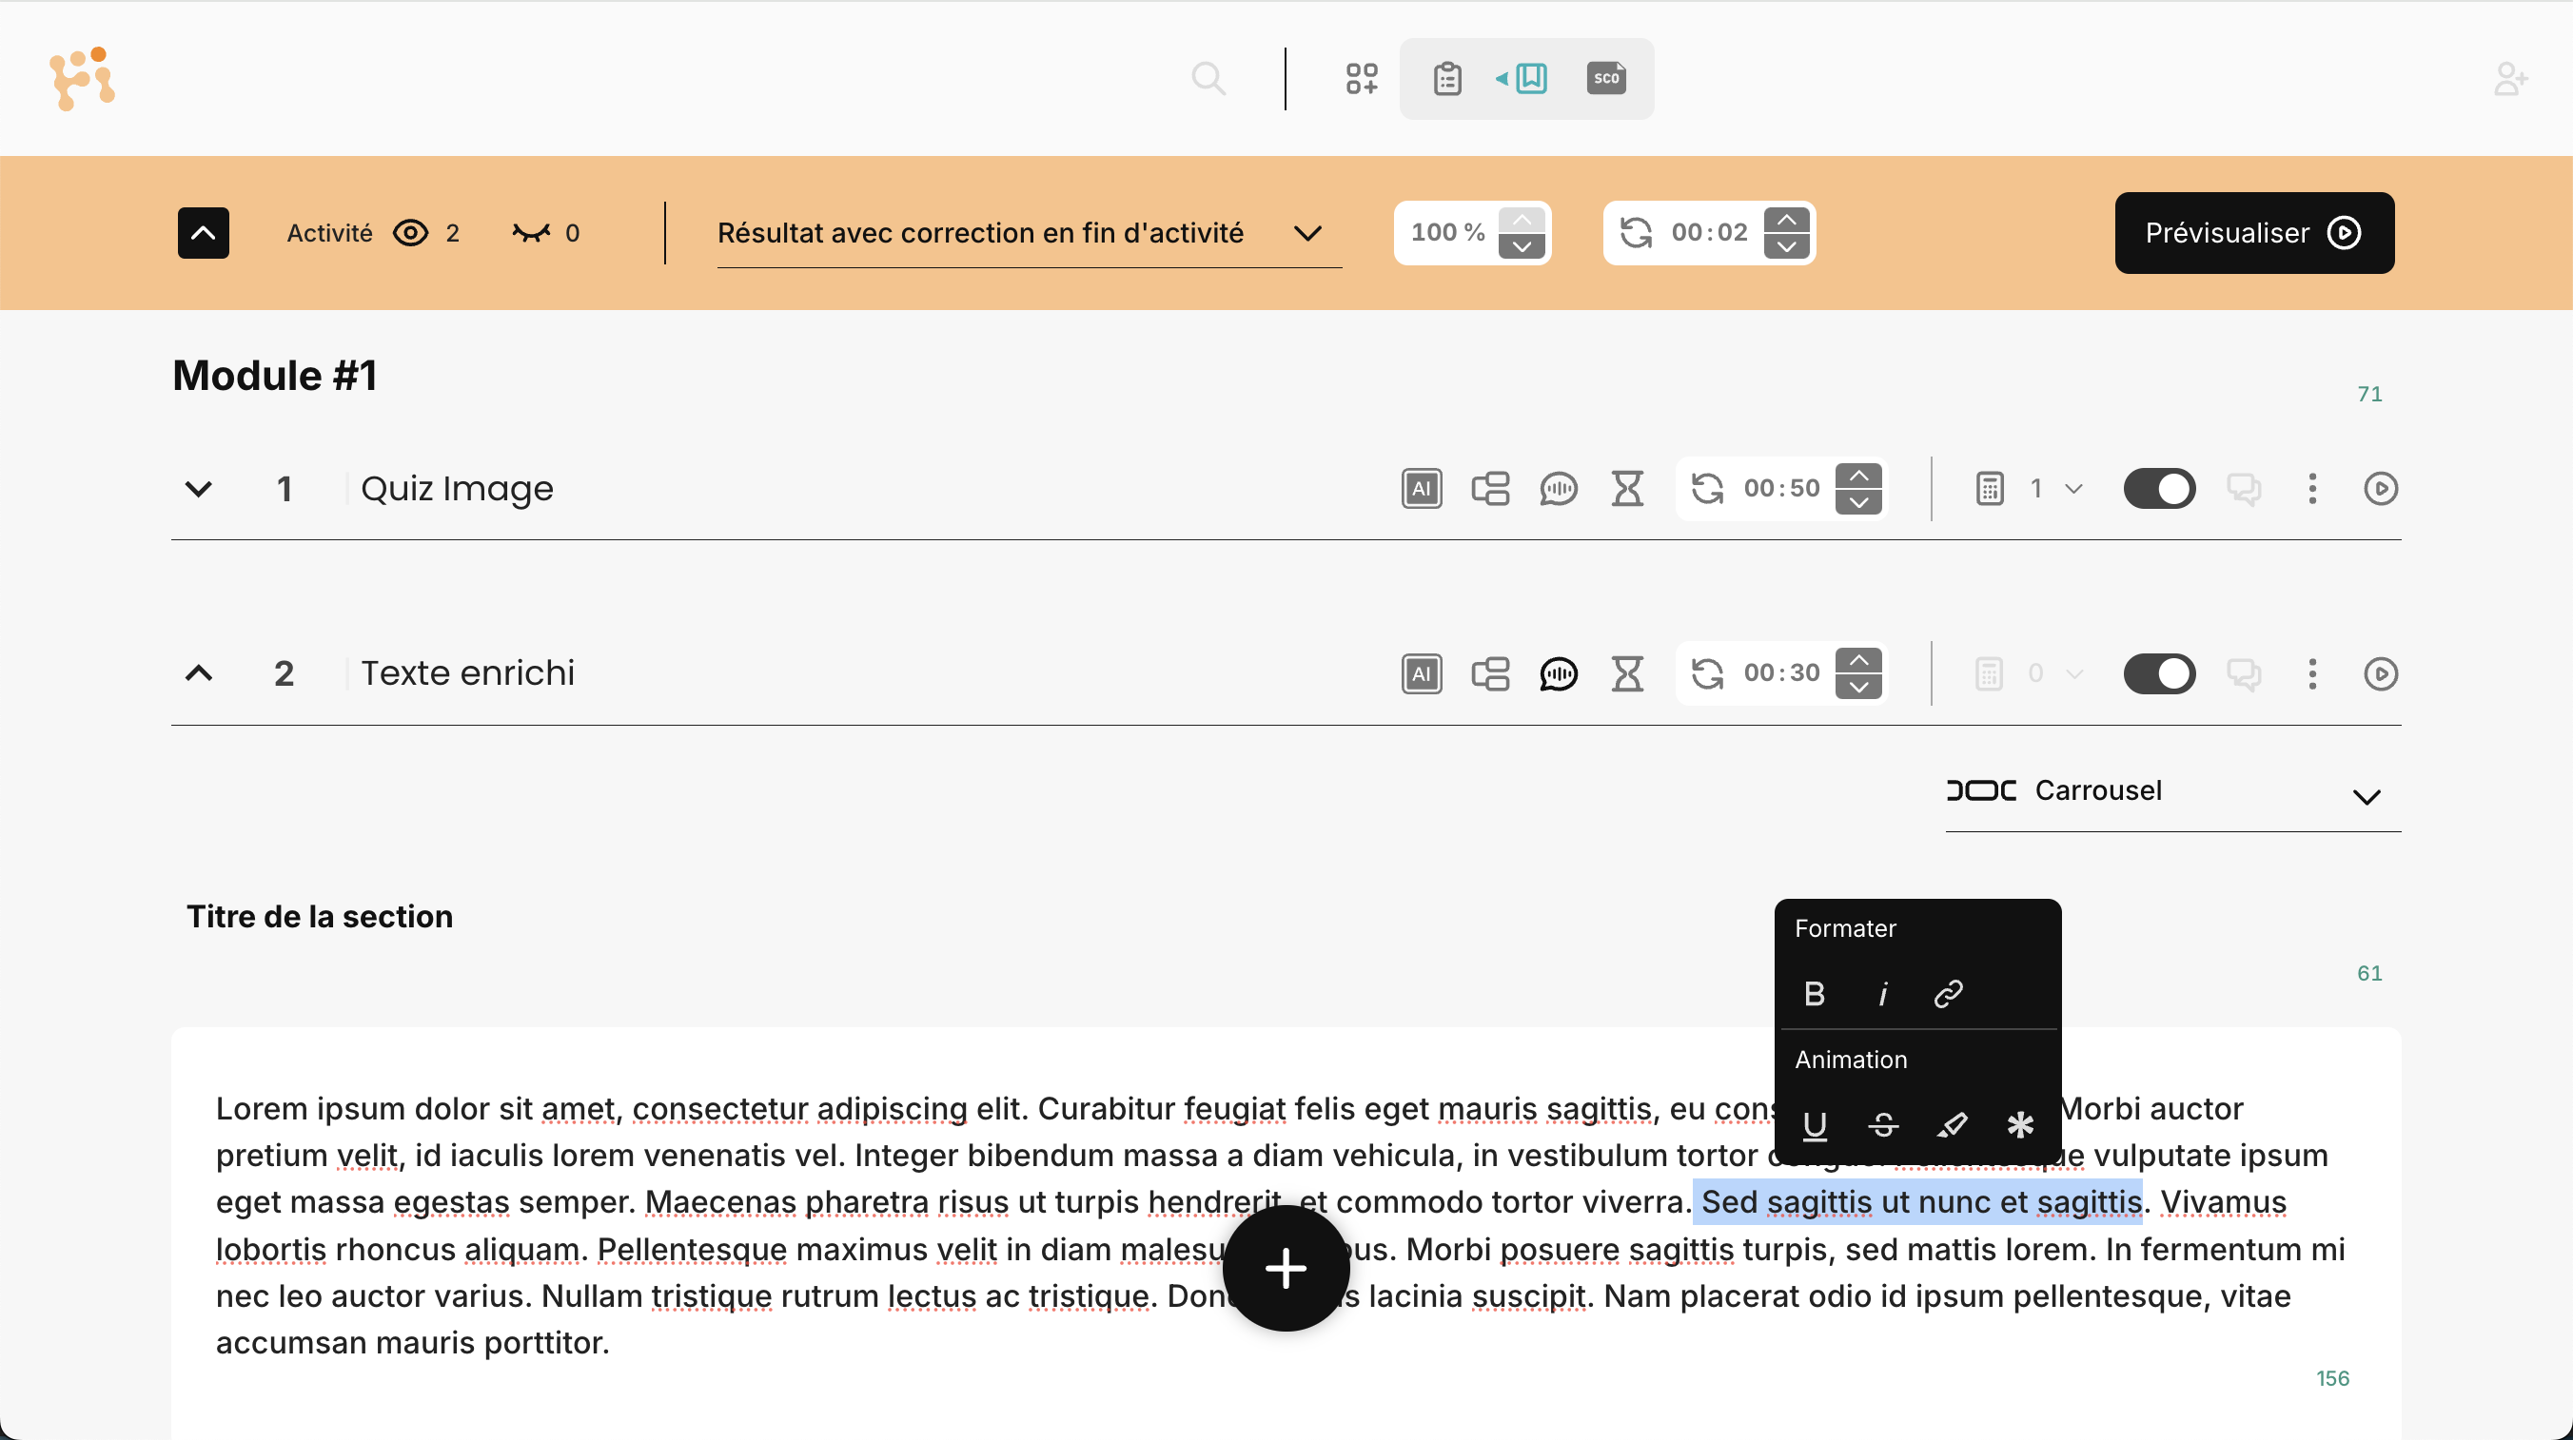Click the Quiz Image calculator score icon
The height and width of the screenshot is (1440, 2573).
coord(1990,488)
